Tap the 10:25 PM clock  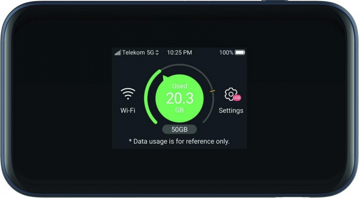[x=179, y=52]
